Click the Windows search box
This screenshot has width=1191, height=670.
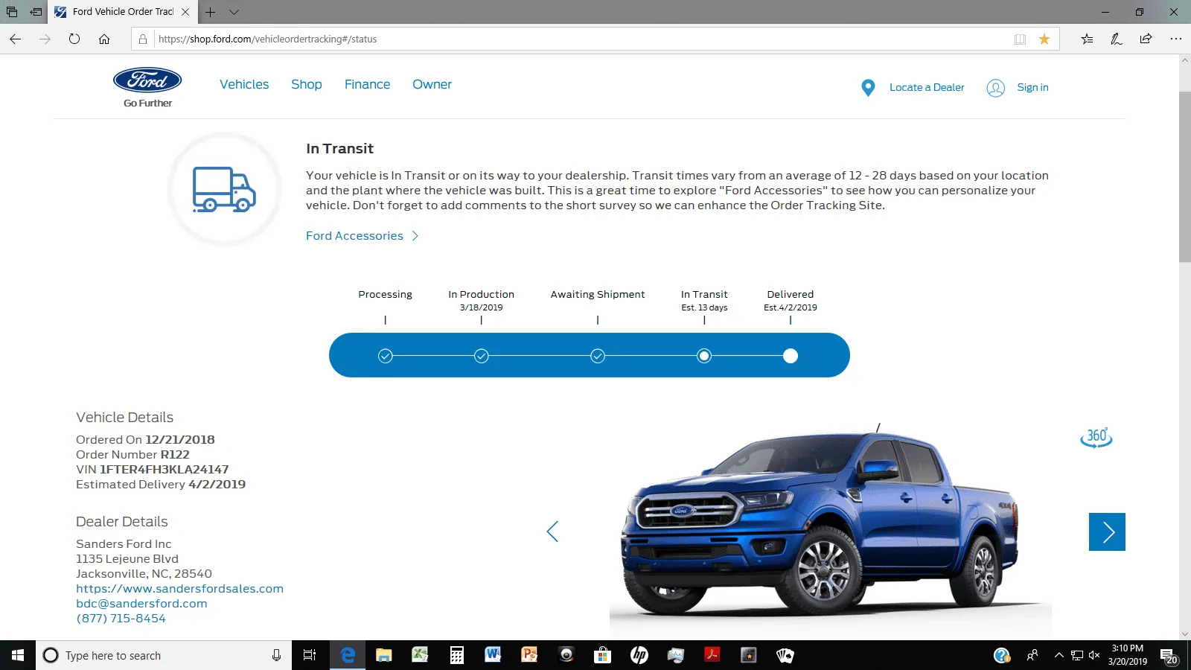(x=164, y=655)
